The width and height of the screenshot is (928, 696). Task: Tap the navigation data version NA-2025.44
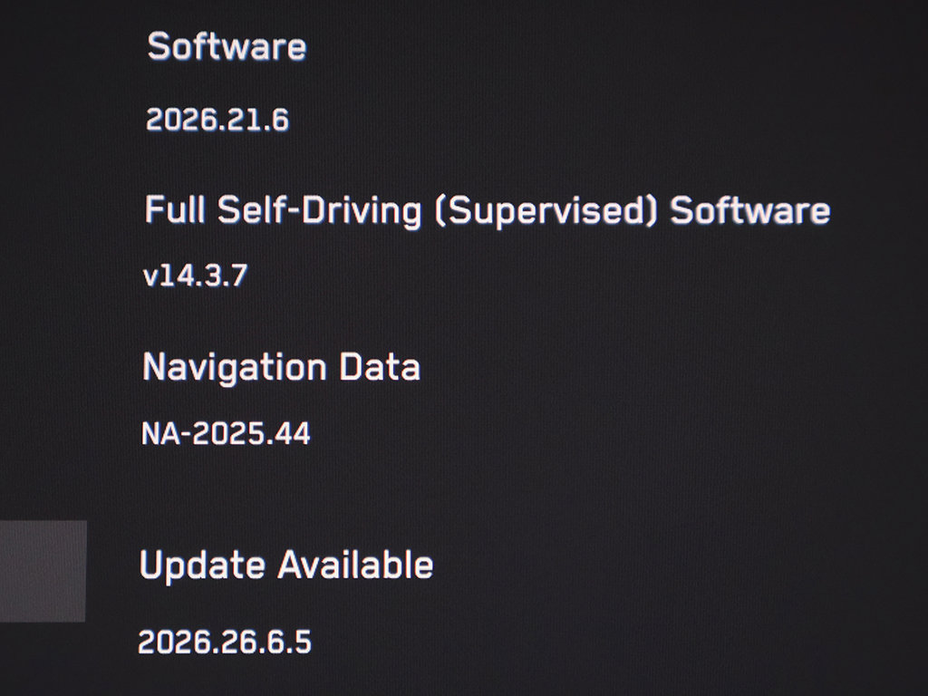point(226,433)
